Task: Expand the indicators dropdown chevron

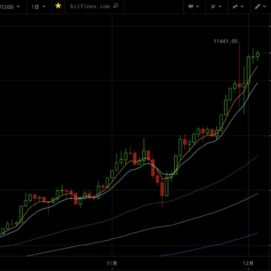Action: tap(220, 7)
